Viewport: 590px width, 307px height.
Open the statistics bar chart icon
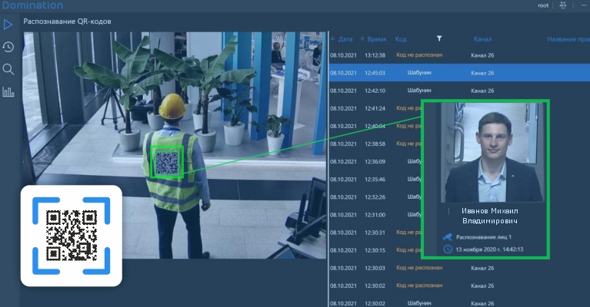point(8,92)
